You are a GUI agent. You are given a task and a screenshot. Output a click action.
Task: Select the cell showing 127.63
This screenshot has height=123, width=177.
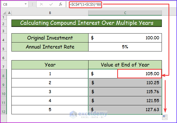click(x=125, y=110)
